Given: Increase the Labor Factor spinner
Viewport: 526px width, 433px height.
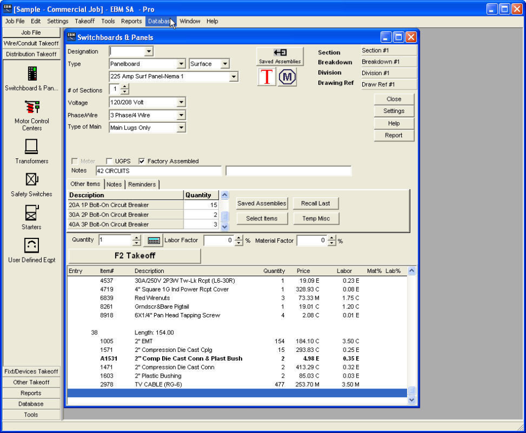Looking at the screenshot, I should (x=238, y=238).
